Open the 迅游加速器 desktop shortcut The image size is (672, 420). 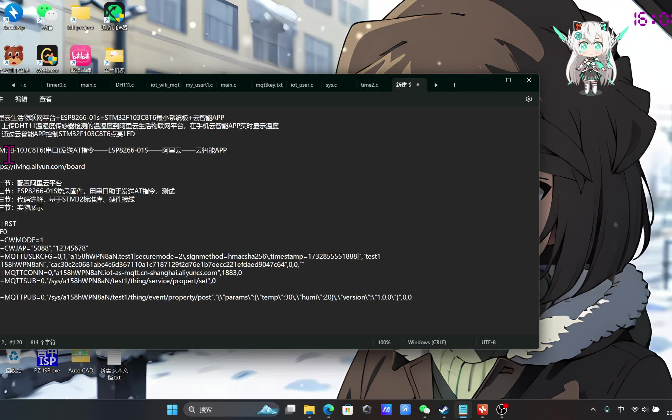point(114,16)
